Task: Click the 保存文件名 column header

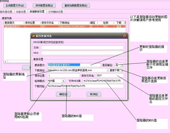Action: pos(50,23)
